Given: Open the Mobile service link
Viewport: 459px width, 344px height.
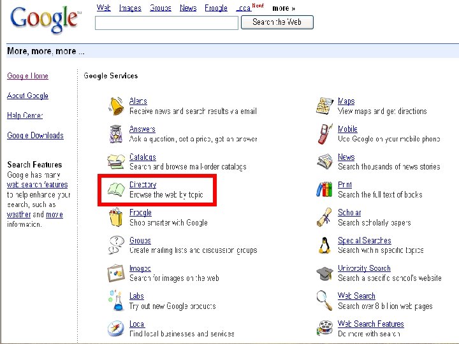Looking at the screenshot, I should tap(348, 129).
